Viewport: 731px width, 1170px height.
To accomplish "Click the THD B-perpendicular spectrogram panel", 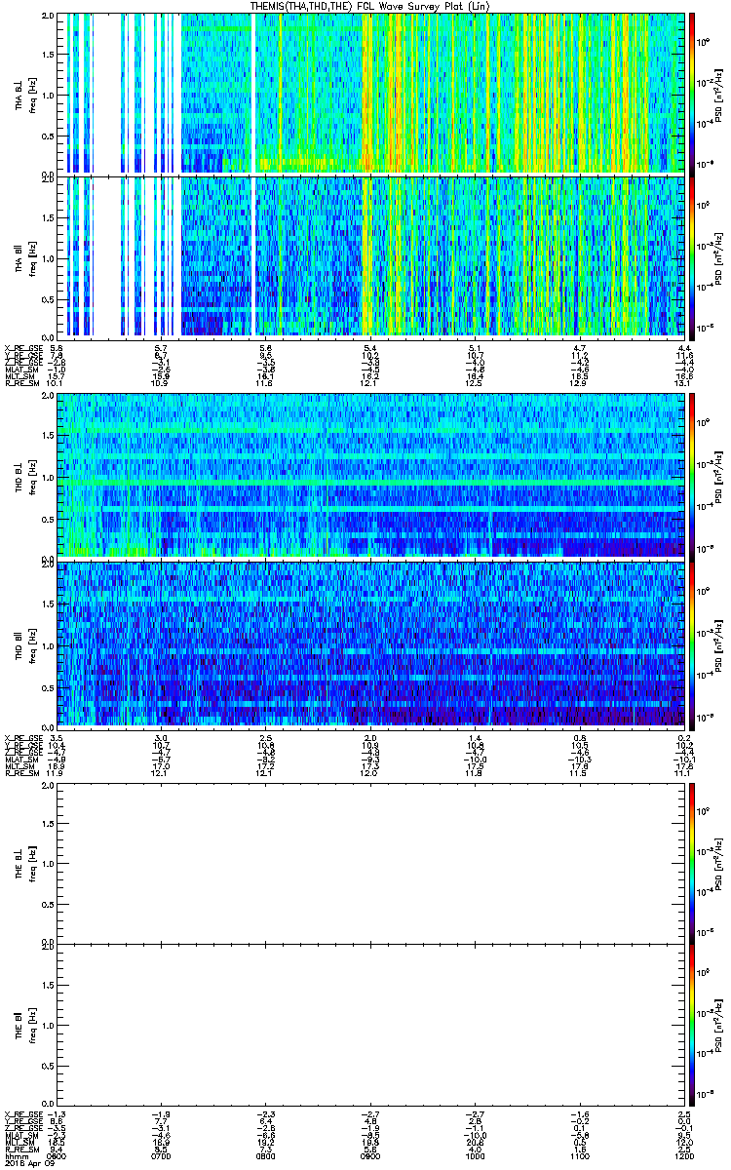I will pyautogui.click(x=371, y=476).
